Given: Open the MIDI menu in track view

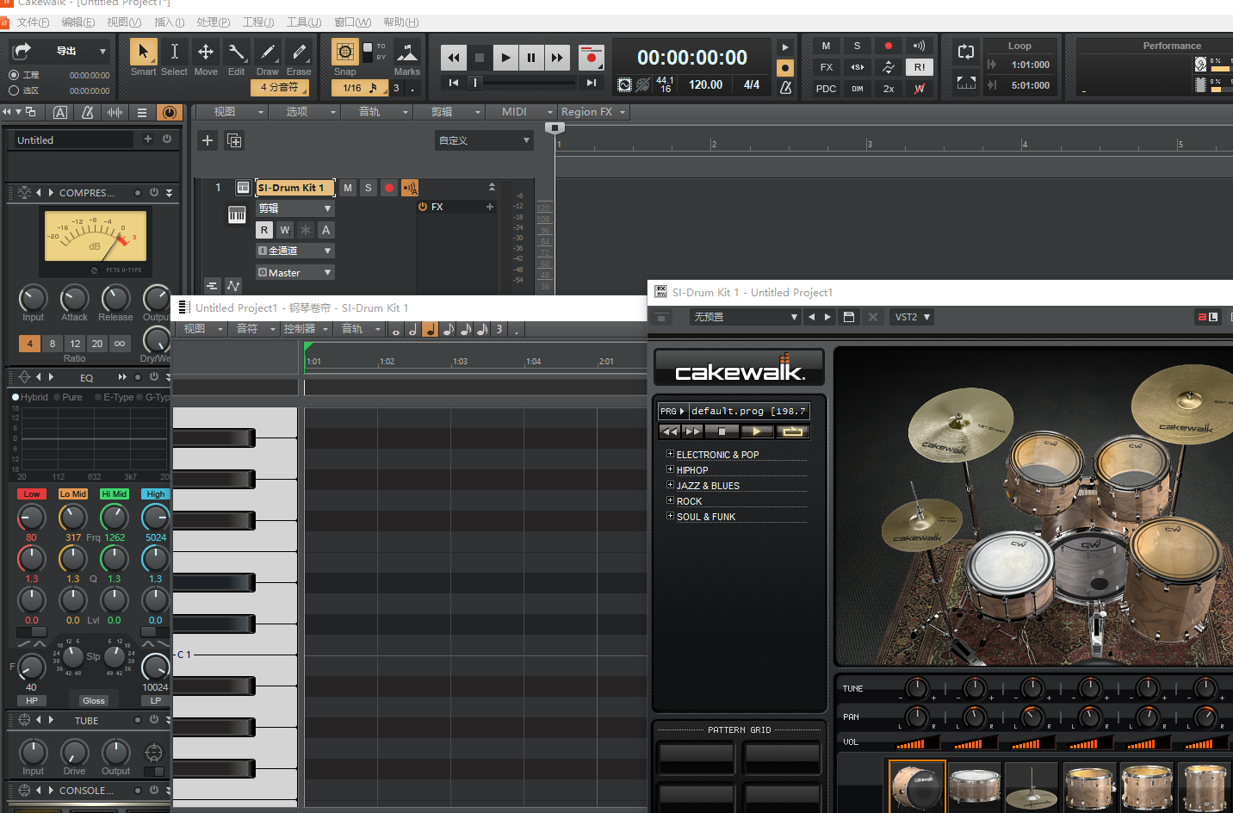Looking at the screenshot, I should (521, 112).
